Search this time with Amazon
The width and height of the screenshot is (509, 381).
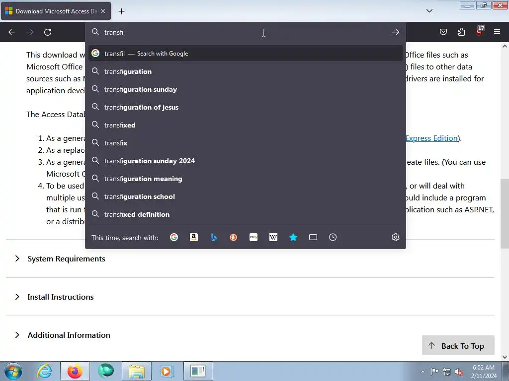point(194,237)
